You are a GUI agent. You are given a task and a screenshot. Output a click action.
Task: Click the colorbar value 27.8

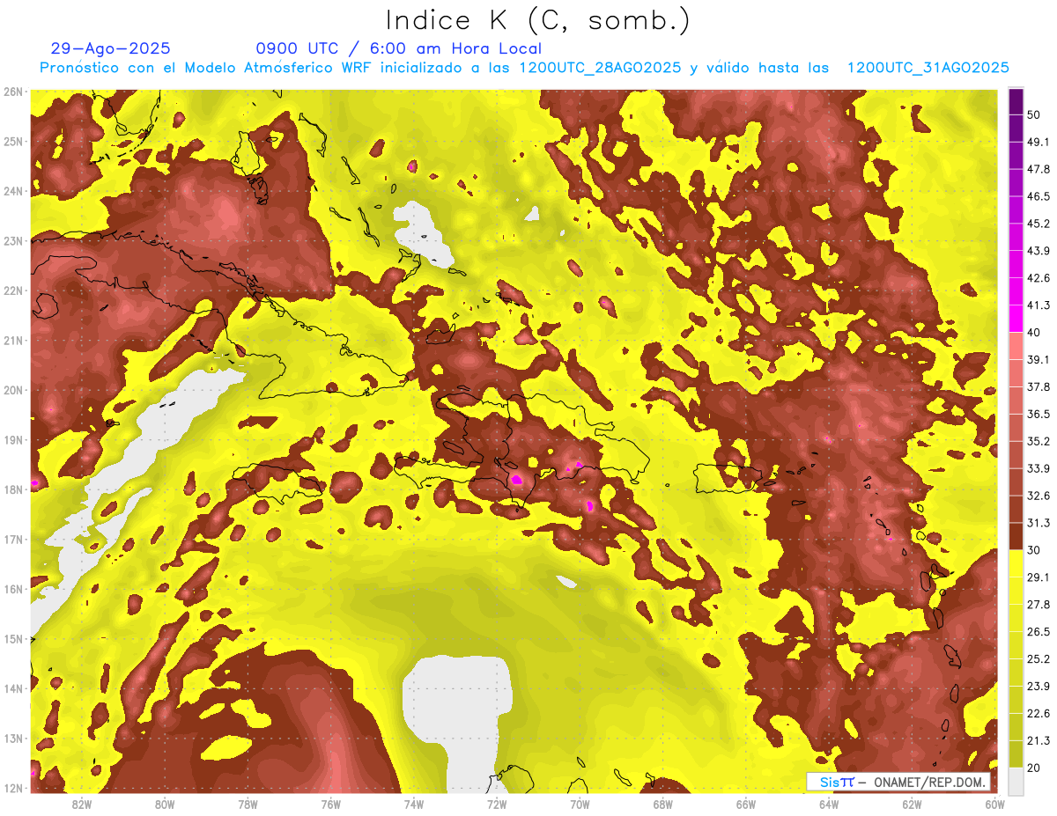(1038, 604)
